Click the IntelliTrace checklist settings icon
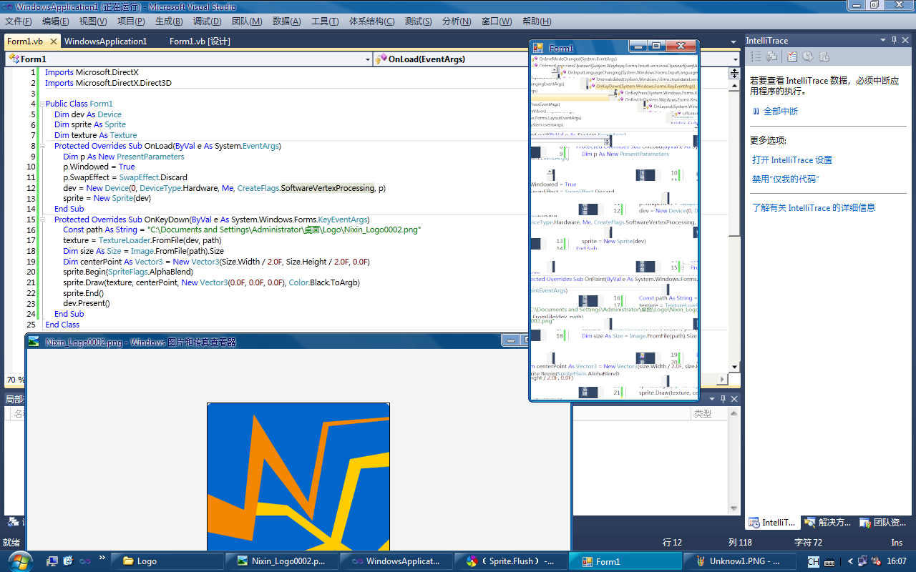The image size is (916, 572). click(792, 56)
